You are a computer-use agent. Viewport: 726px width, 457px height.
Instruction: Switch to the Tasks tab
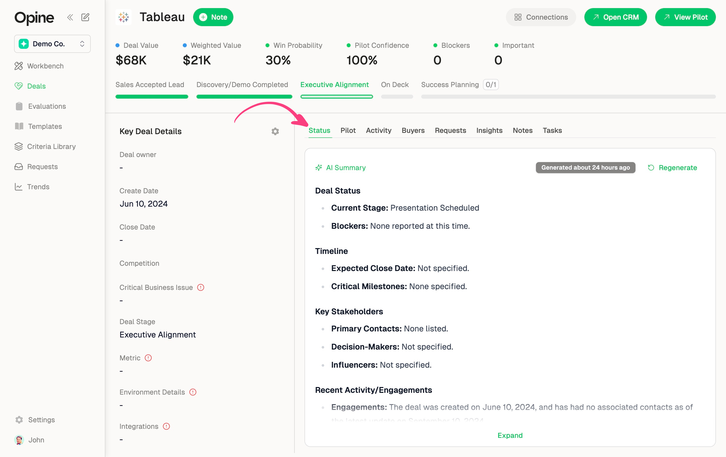click(552, 130)
